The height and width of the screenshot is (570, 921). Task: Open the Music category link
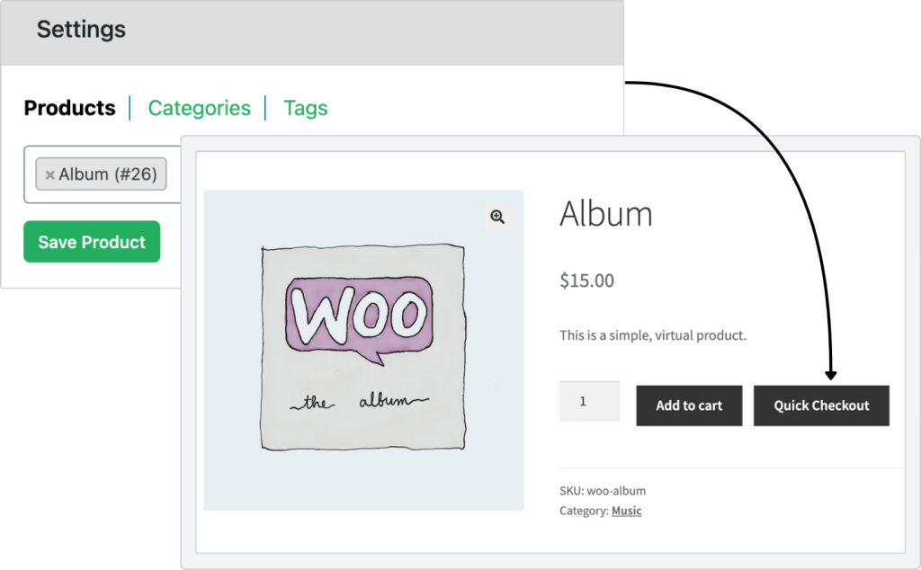[x=626, y=511]
